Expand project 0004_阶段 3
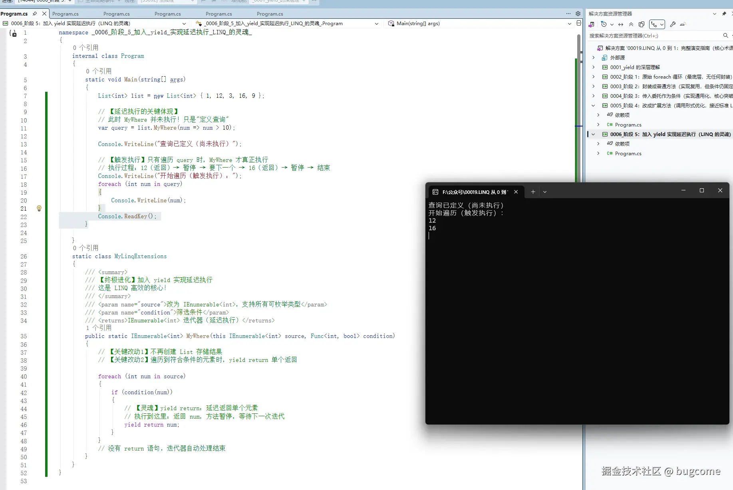 [593, 96]
